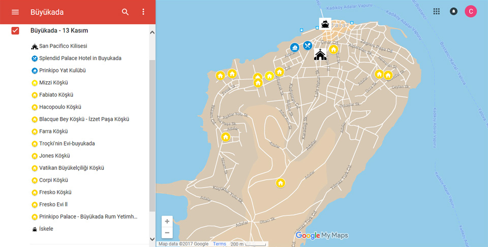Open the Terms link
This screenshot has width=488, height=247.
point(220,244)
